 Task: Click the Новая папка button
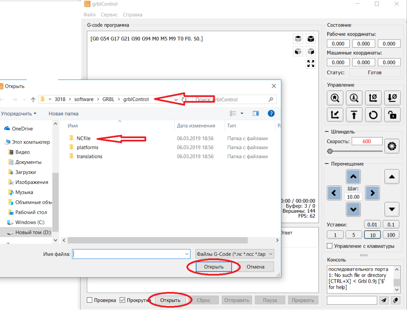(63, 114)
